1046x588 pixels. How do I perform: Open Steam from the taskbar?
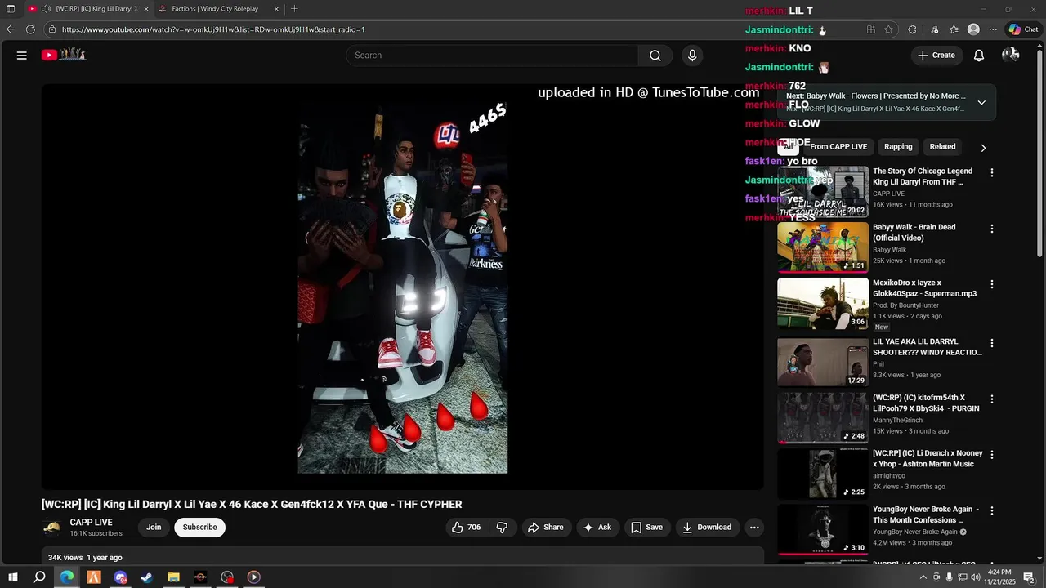(x=147, y=577)
